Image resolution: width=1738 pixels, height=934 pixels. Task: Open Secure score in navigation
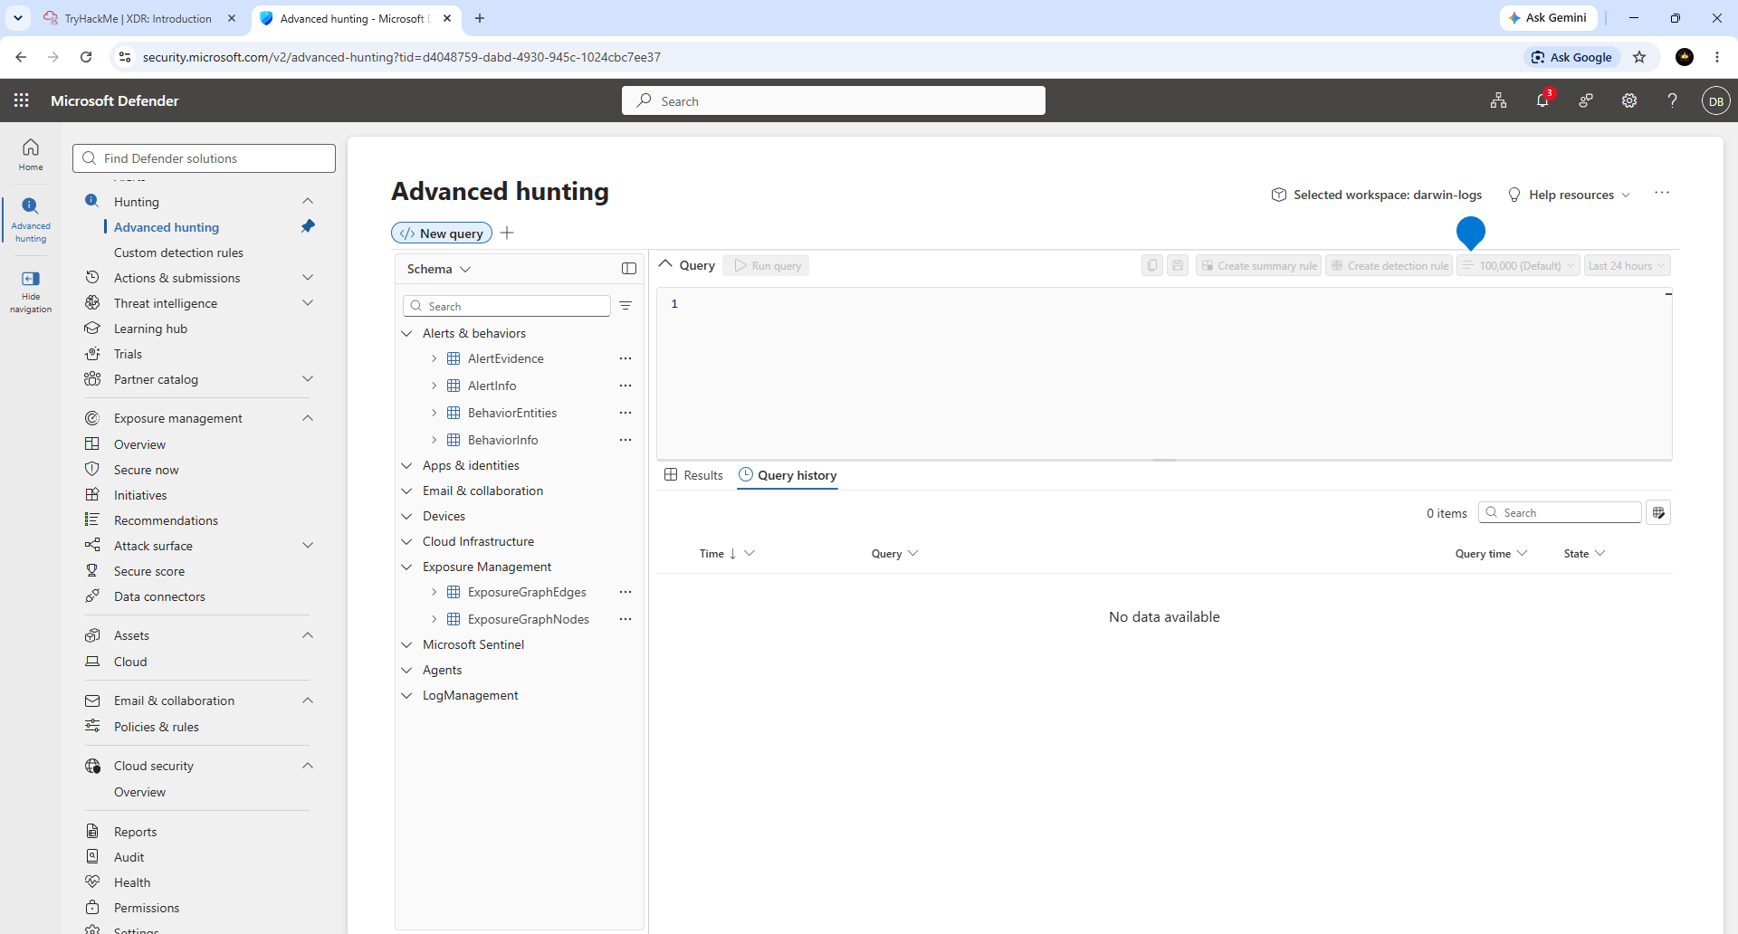pos(149,571)
